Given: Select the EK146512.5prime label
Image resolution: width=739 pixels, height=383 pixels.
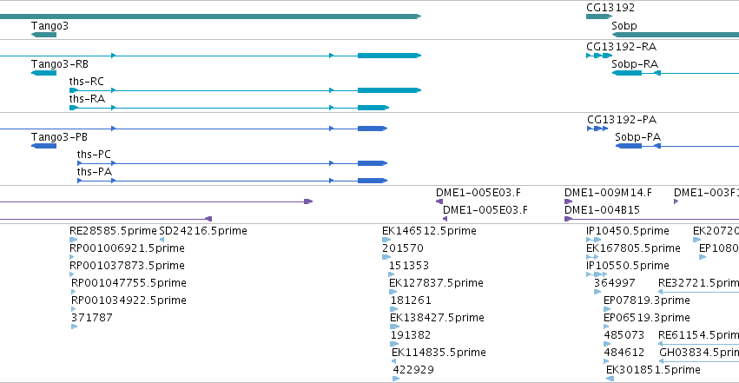Looking at the screenshot, I should pyautogui.click(x=429, y=231).
